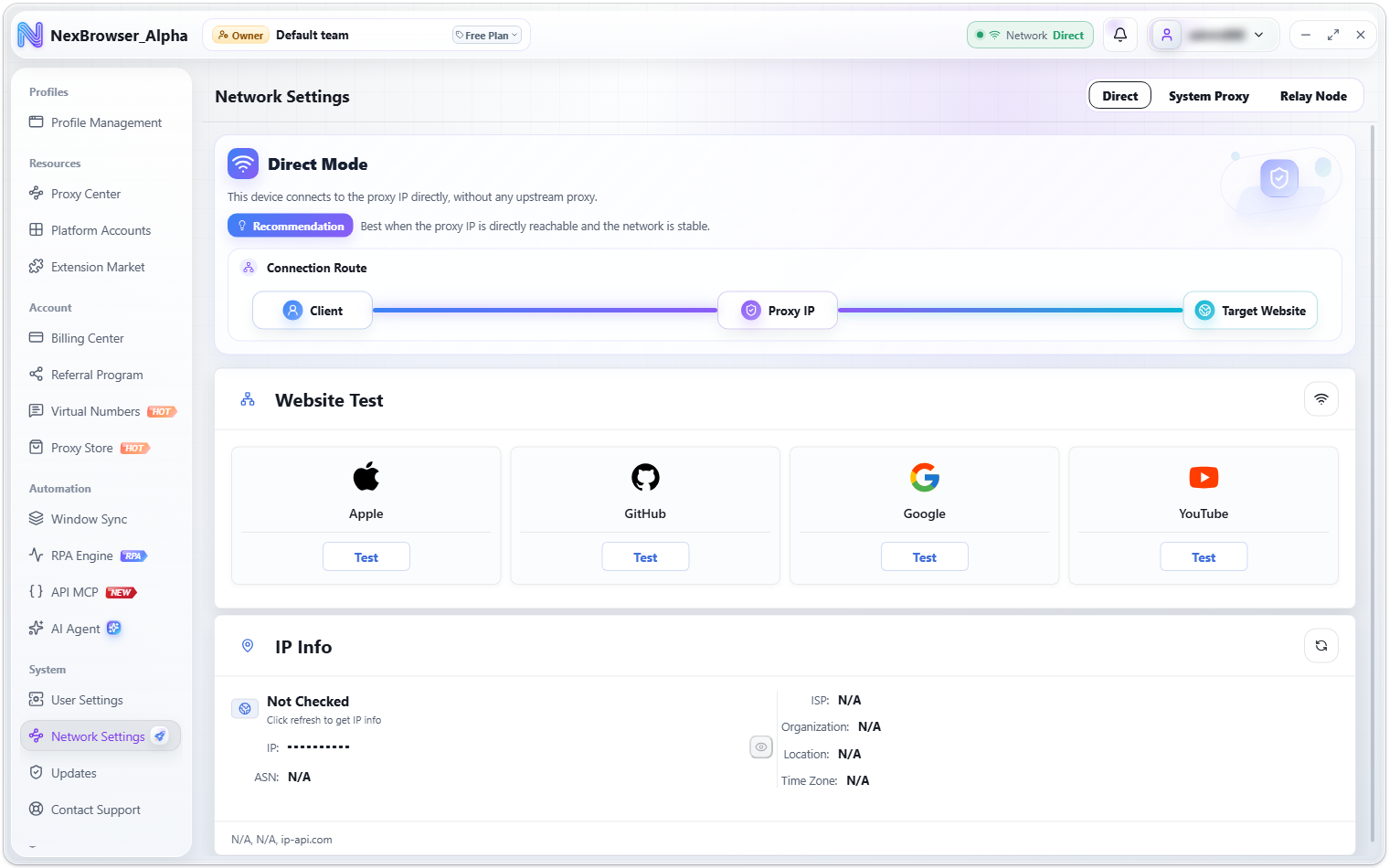This screenshot has width=1389, height=868.
Task: Click the main panel vertical scrollbar
Action: click(1373, 484)
